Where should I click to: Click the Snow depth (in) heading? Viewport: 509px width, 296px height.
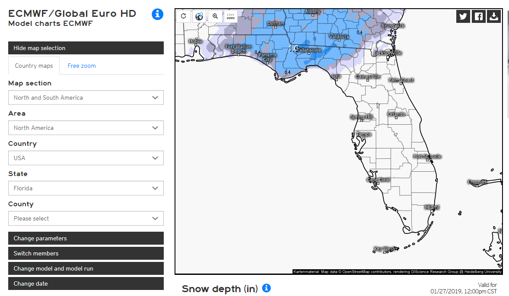tap(220, 289)
